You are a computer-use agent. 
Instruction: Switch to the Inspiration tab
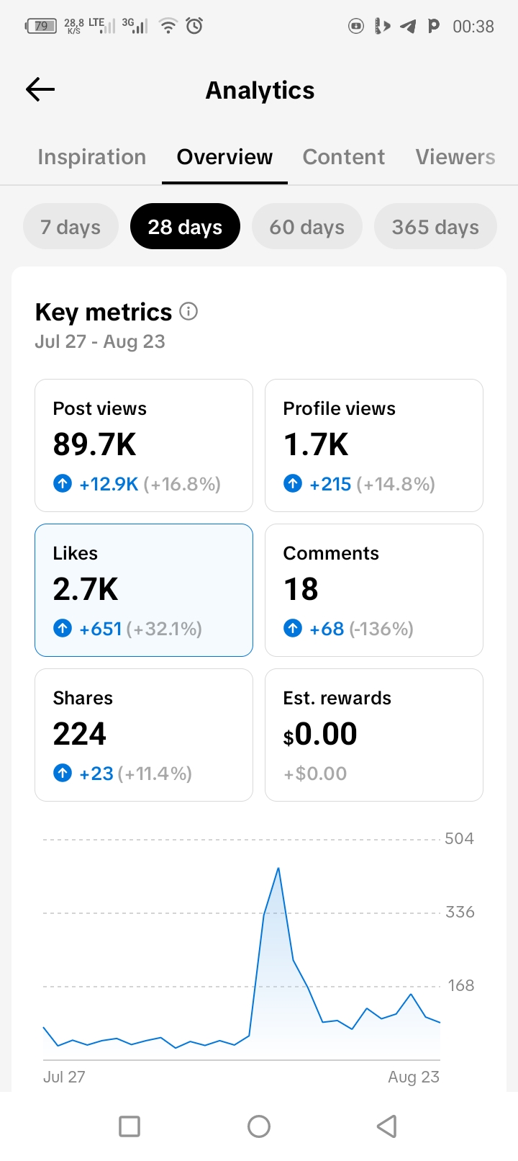click(92, 157)
